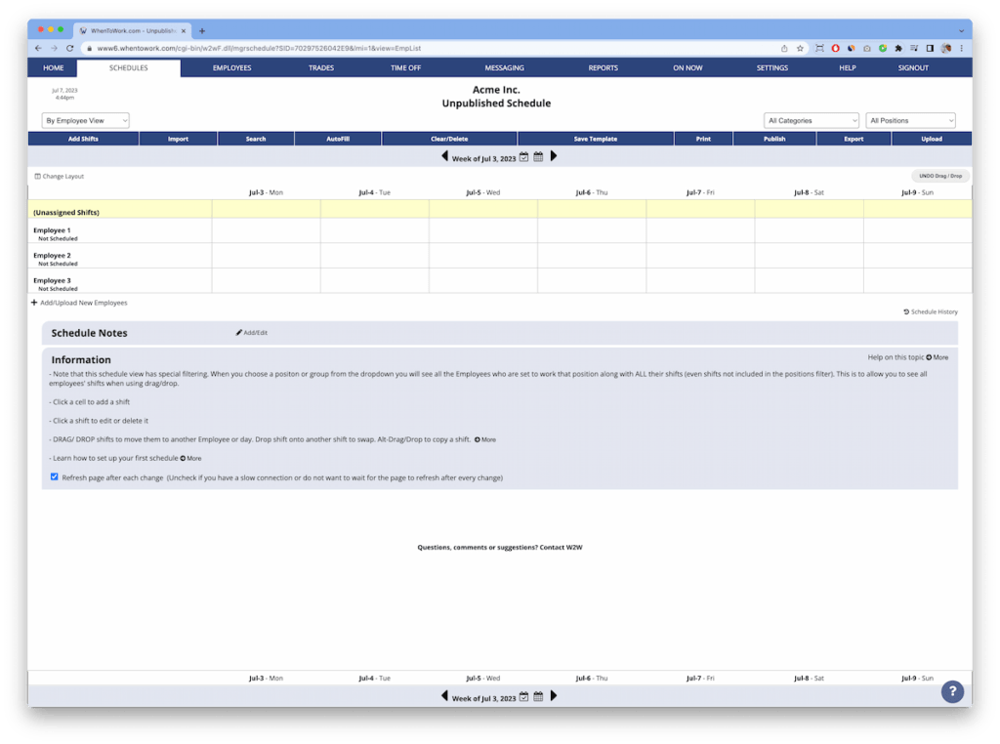Click the top calendar grid icon
Image resolution: width=1000 pixels, height=744 pixels.
coord(538,156)
